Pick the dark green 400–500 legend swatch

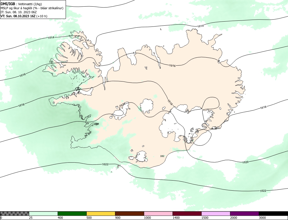(72, 214)
